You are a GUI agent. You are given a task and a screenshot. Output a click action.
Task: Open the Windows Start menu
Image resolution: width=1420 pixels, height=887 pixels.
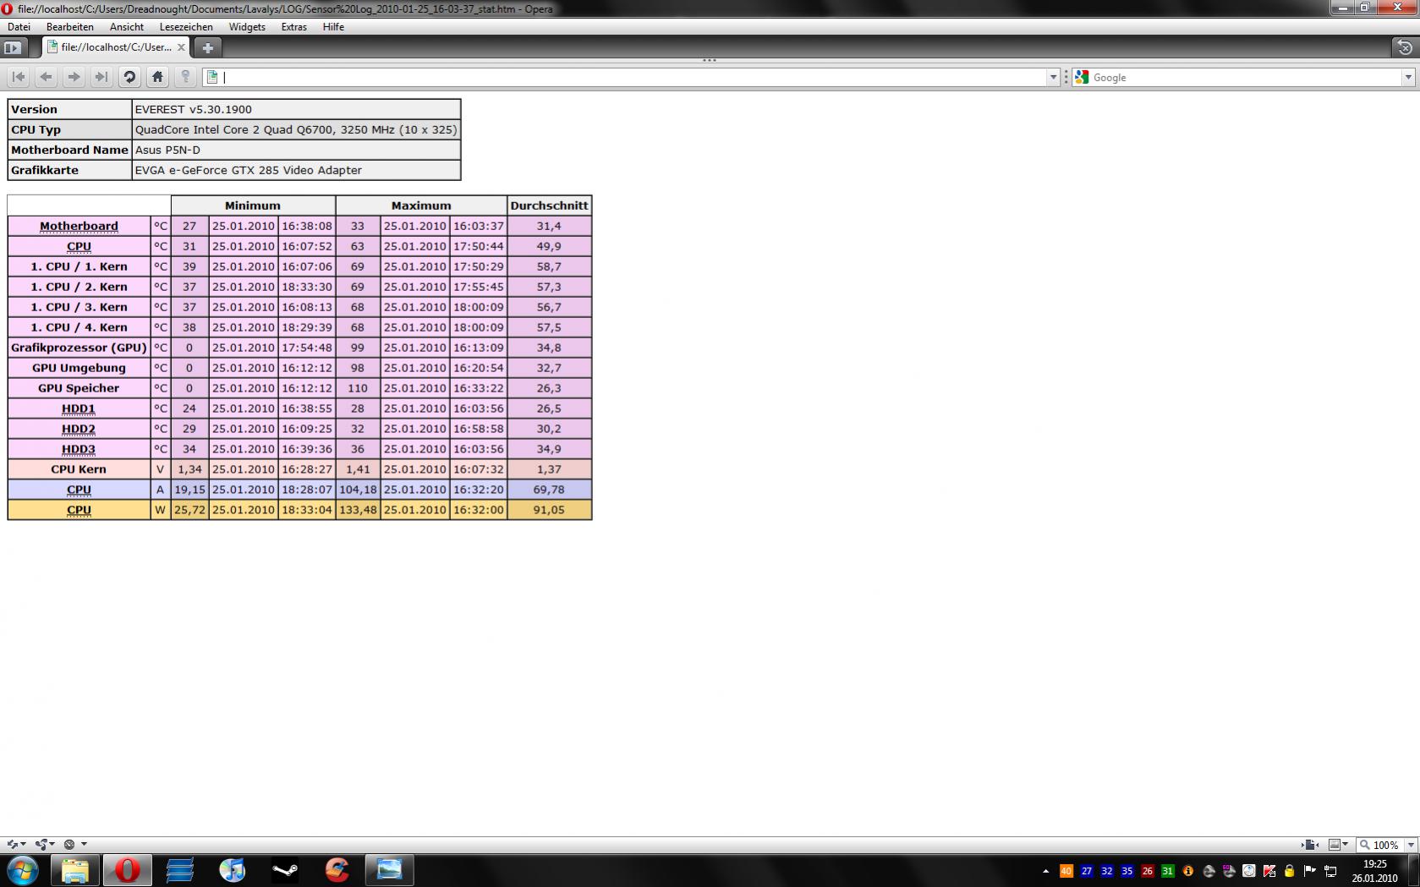pos(22,870)
